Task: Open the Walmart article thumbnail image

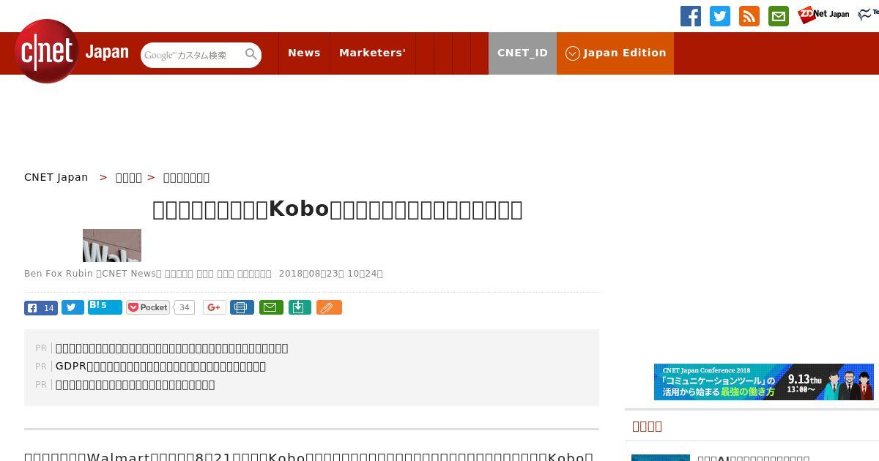Action: pos(112,245)
